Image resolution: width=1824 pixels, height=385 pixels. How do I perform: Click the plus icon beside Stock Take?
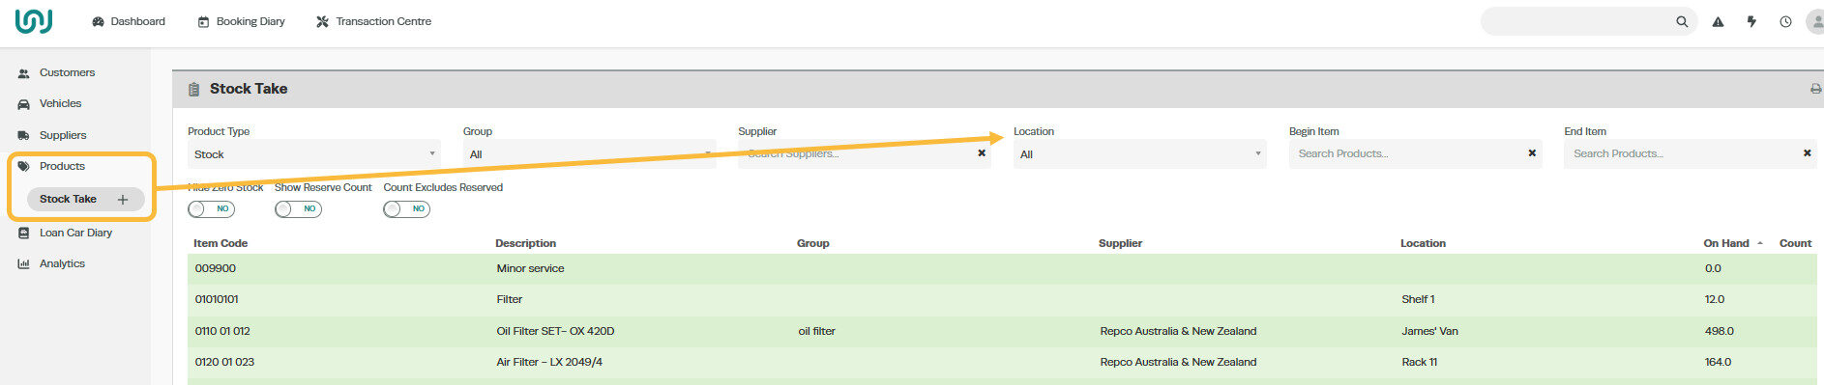[x=123, y=200]
